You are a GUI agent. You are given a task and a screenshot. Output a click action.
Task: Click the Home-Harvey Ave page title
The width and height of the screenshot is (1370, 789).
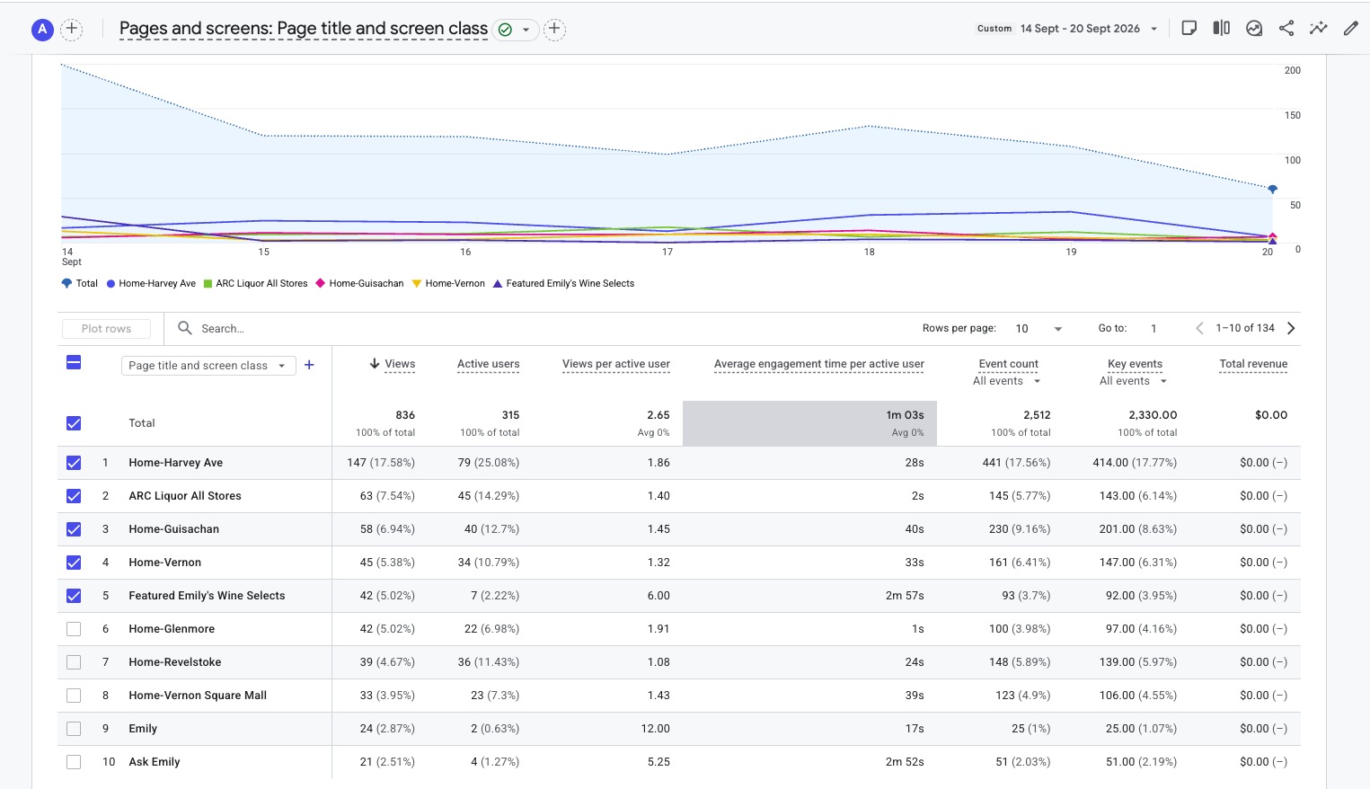175,463
